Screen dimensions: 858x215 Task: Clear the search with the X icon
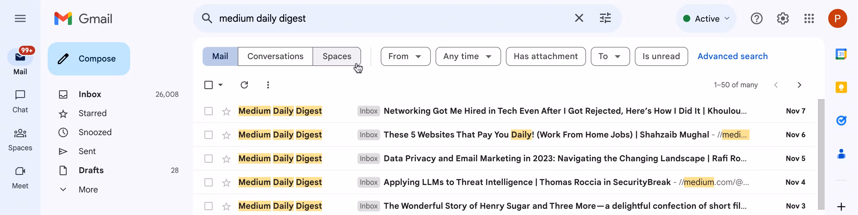point(579,18)
